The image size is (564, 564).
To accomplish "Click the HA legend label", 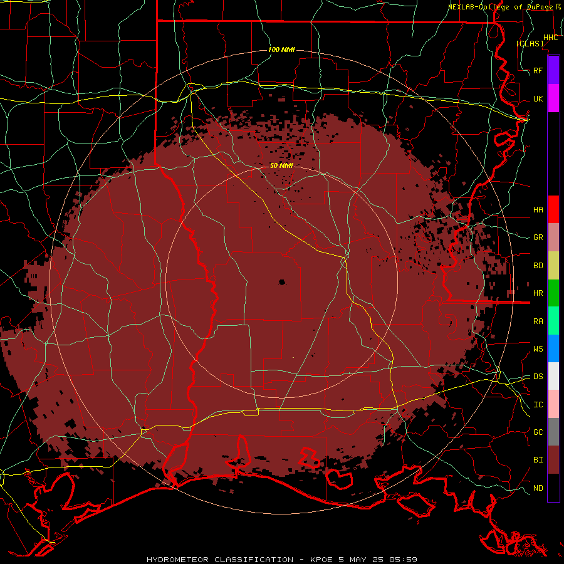I will click(538, 209).
